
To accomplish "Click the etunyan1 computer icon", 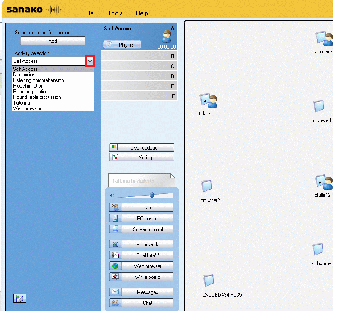I will pos(319,106).
